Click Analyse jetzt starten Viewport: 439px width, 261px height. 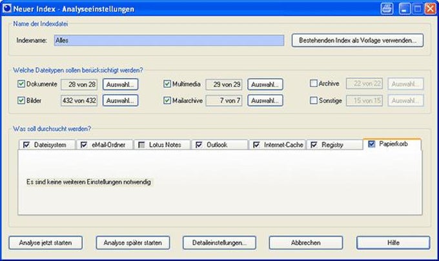45,242
